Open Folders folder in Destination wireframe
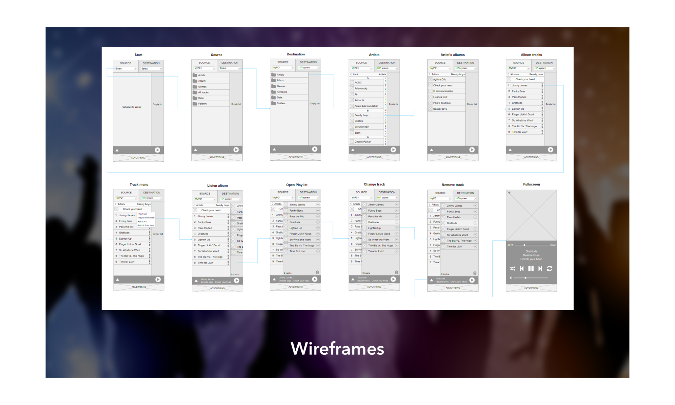Image resolution: width=675 pixels, height=405 pixels. (x=289, y=103)
